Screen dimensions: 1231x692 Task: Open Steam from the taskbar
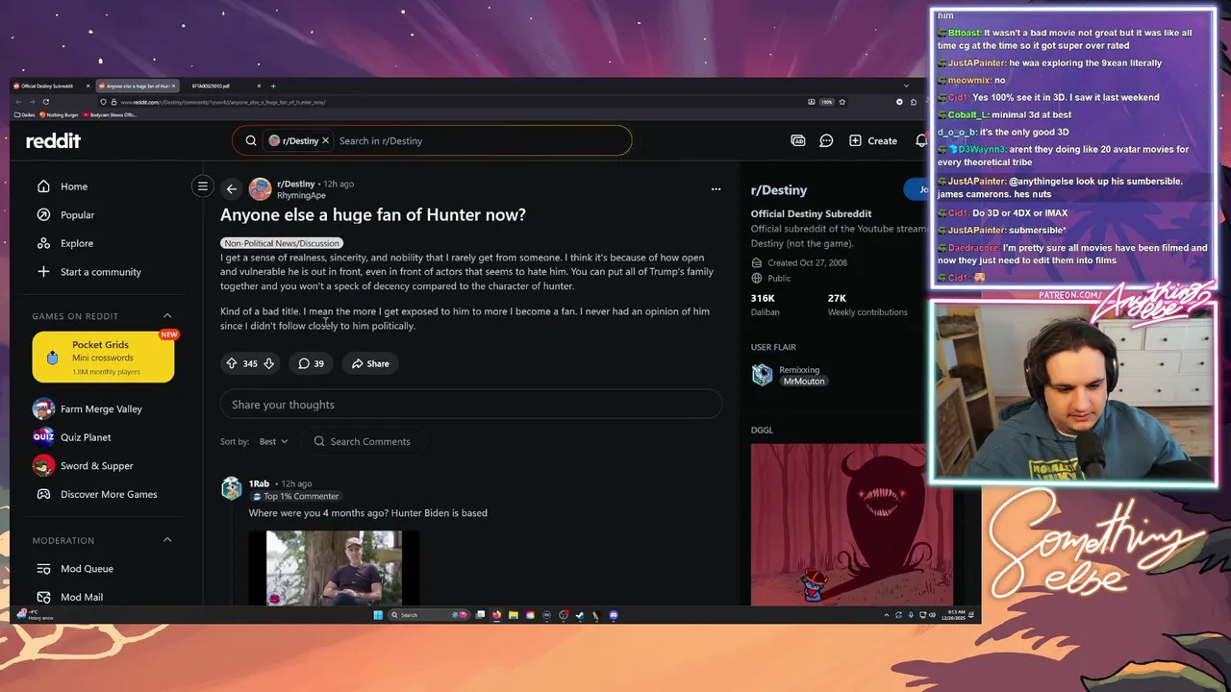(x=580, y=615)
